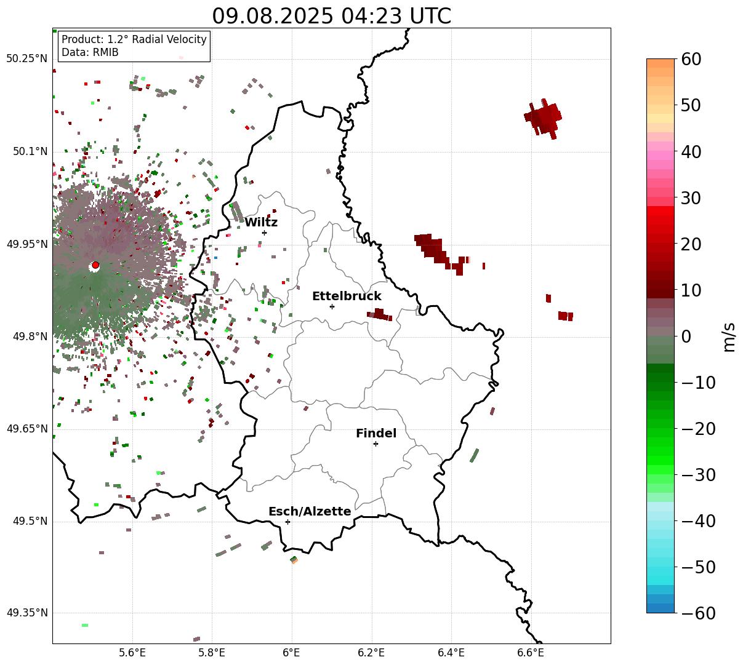Click the 6°E longitude label
This screenshot has width=743, height=665.
[x=292, y=653]
